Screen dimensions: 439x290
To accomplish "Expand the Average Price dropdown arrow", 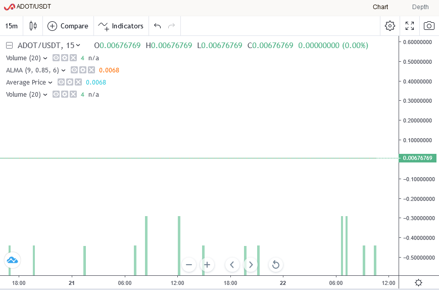I will tap(51, 82).
